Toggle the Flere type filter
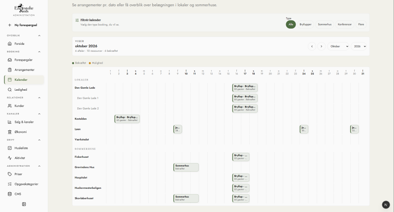394x212 pixels. tap(361, 24)
